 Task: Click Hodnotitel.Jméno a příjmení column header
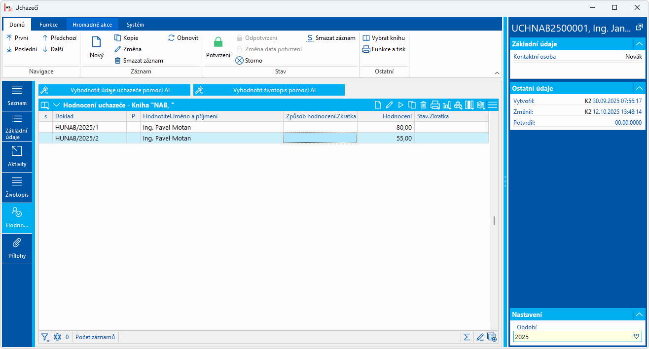(212, 116)
